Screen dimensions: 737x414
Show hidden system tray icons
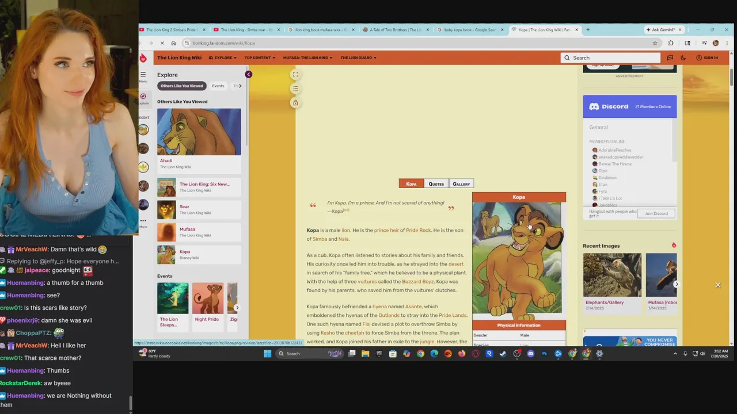point(675,354)
